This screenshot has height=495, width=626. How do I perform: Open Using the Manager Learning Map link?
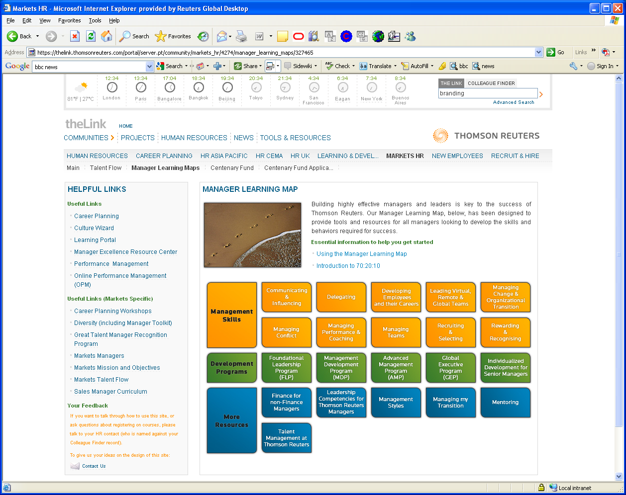pyautogui.click(x=362, y=254)
